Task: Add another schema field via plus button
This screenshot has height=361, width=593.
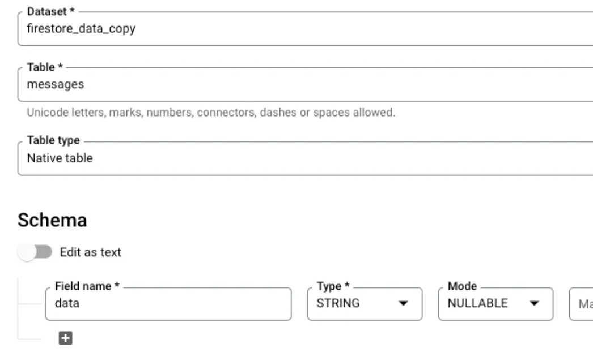Action: [x=66, y=339]
